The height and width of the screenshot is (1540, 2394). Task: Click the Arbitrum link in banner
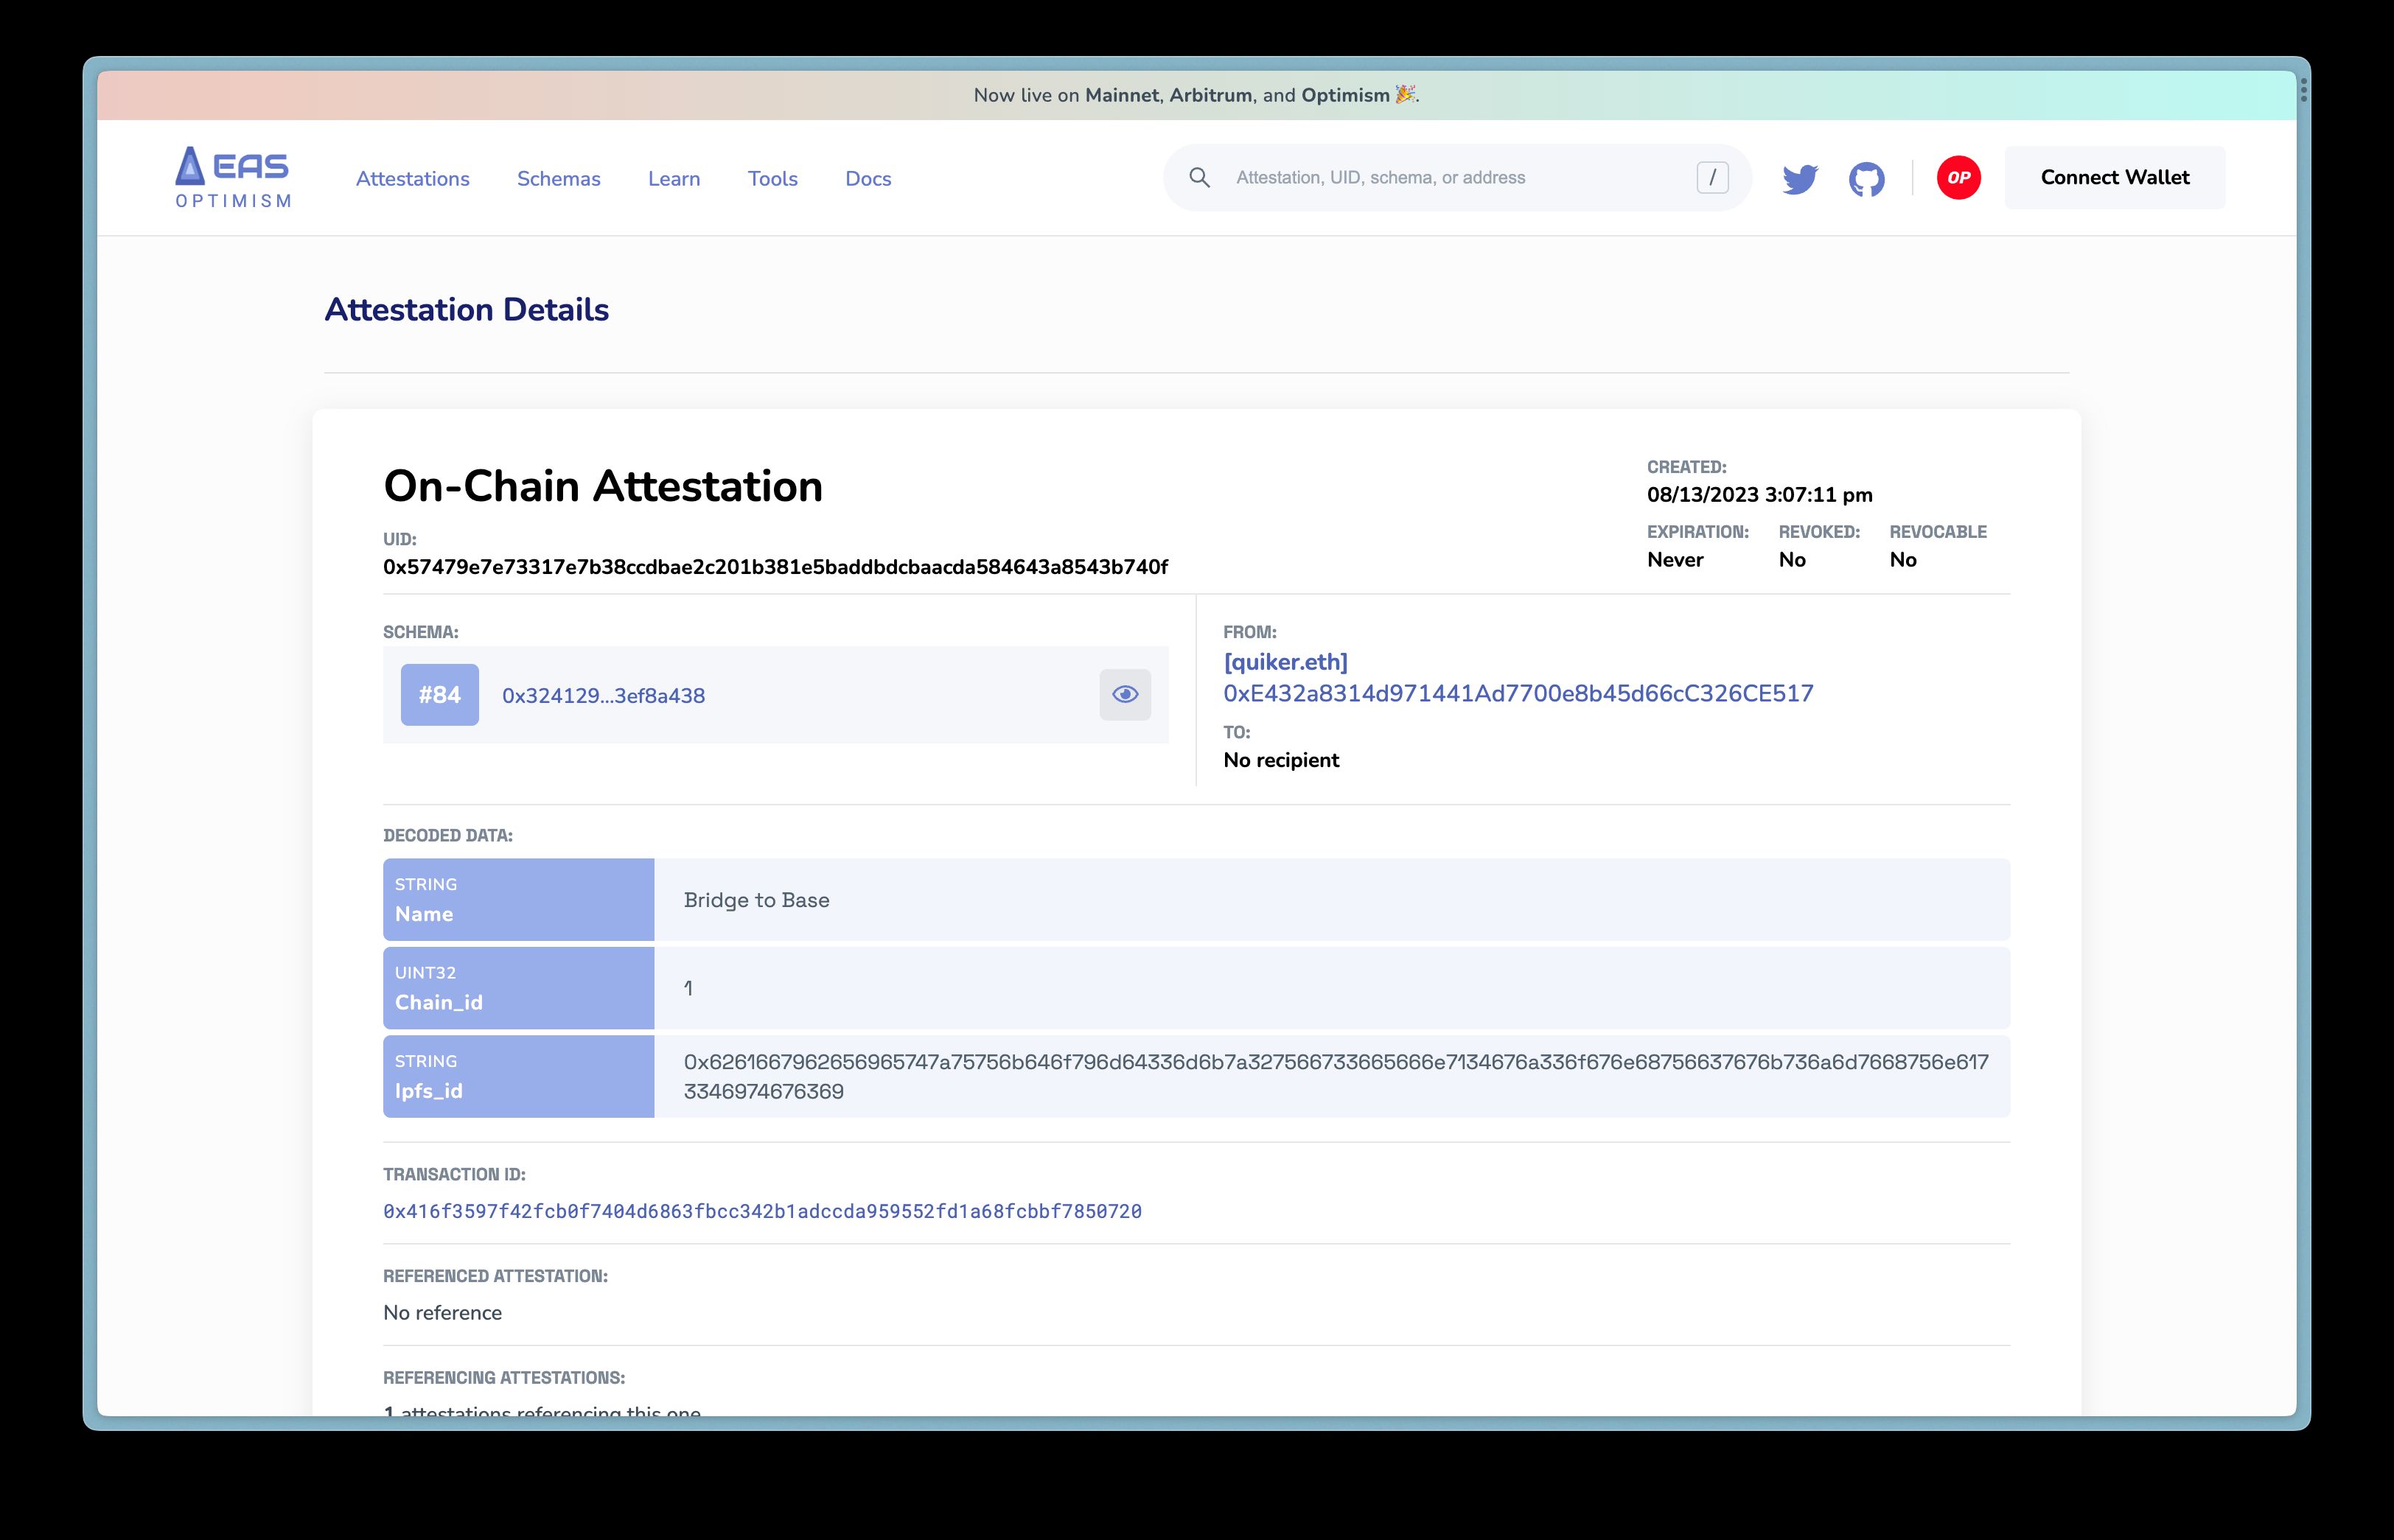[x=1210, y=95]
